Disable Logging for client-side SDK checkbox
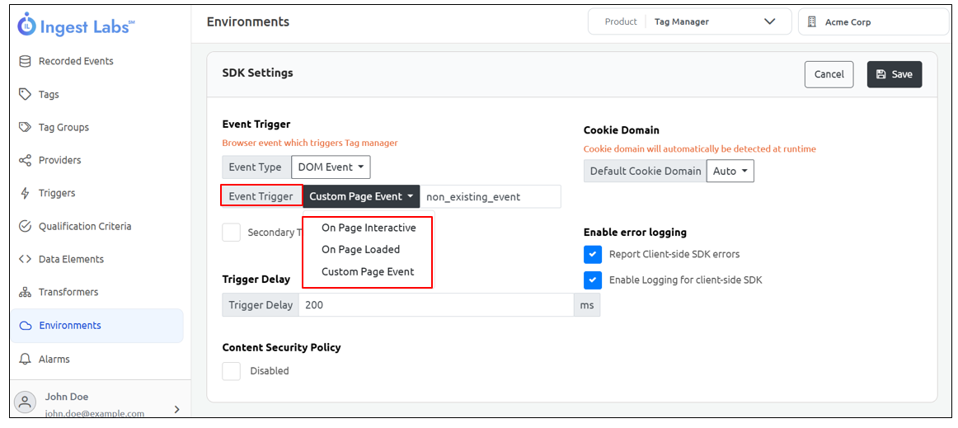The width and height of the screenshot is (958, 428). coord(593,280)
